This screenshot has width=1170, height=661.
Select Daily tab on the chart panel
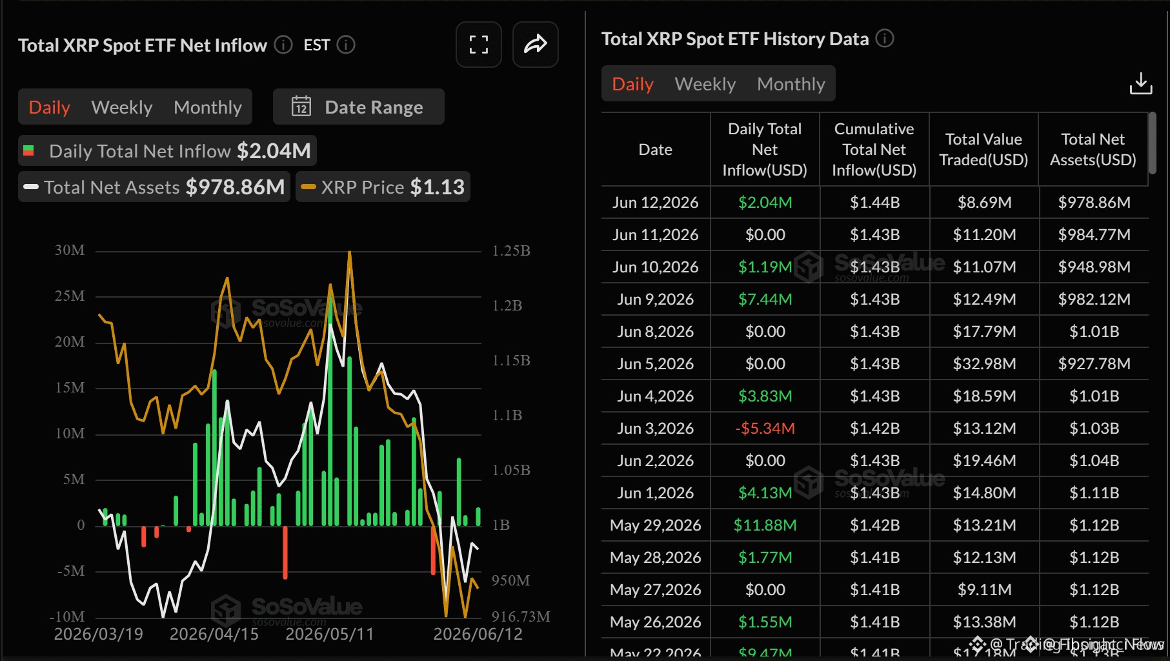coord(50,107)
